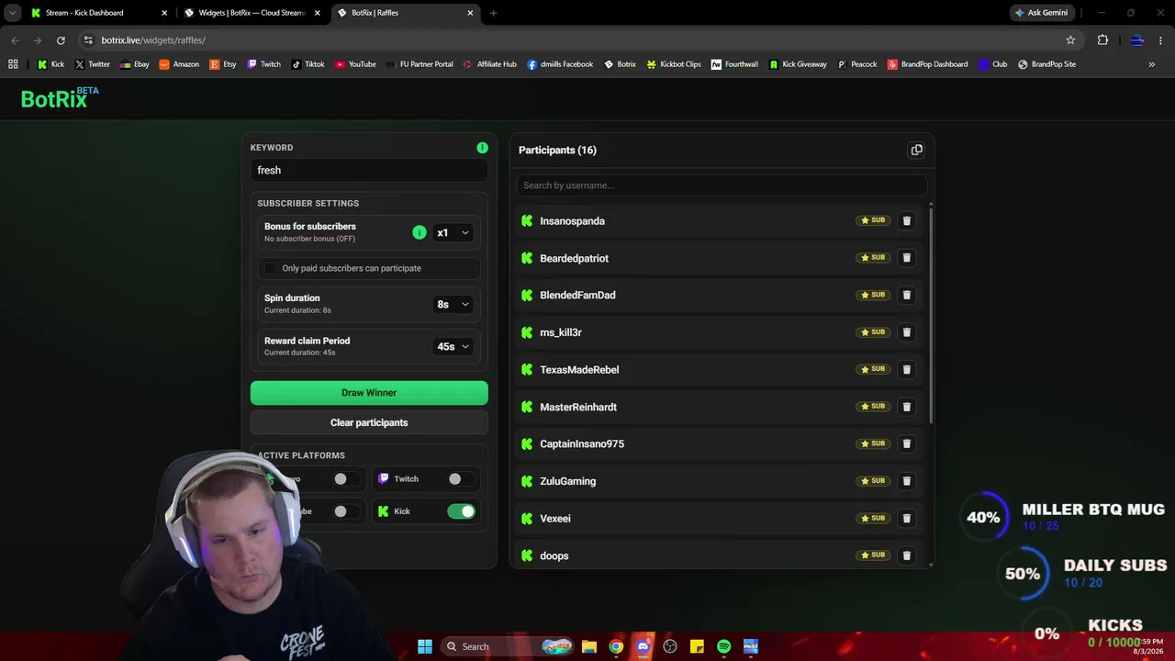1175x661 pixels.
Task: Turn on the Twitch platform toggle
Action: [x=461, y=479]
